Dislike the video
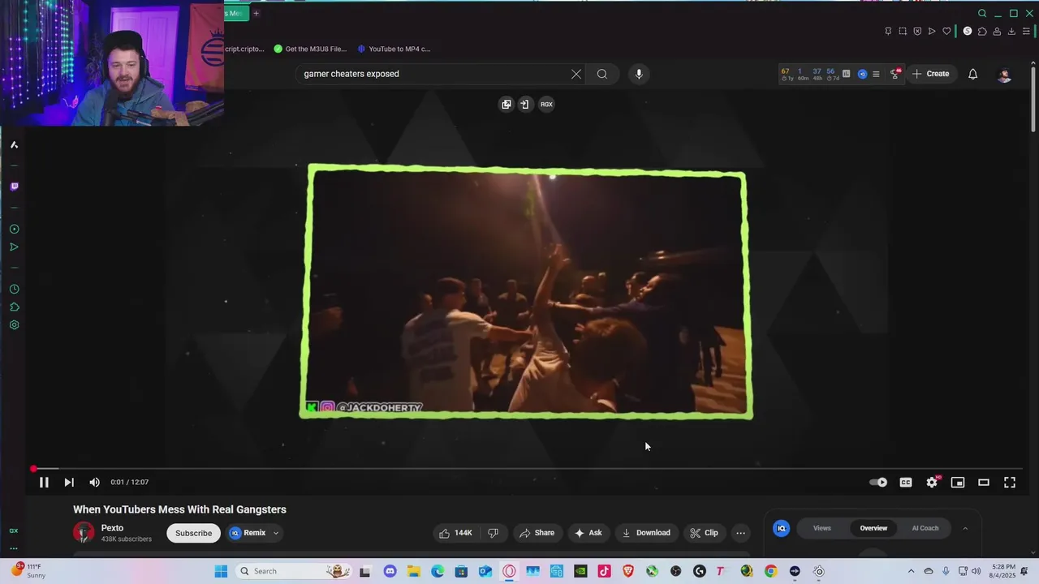This screenshot has height=584, width=1039. point(493,533)
